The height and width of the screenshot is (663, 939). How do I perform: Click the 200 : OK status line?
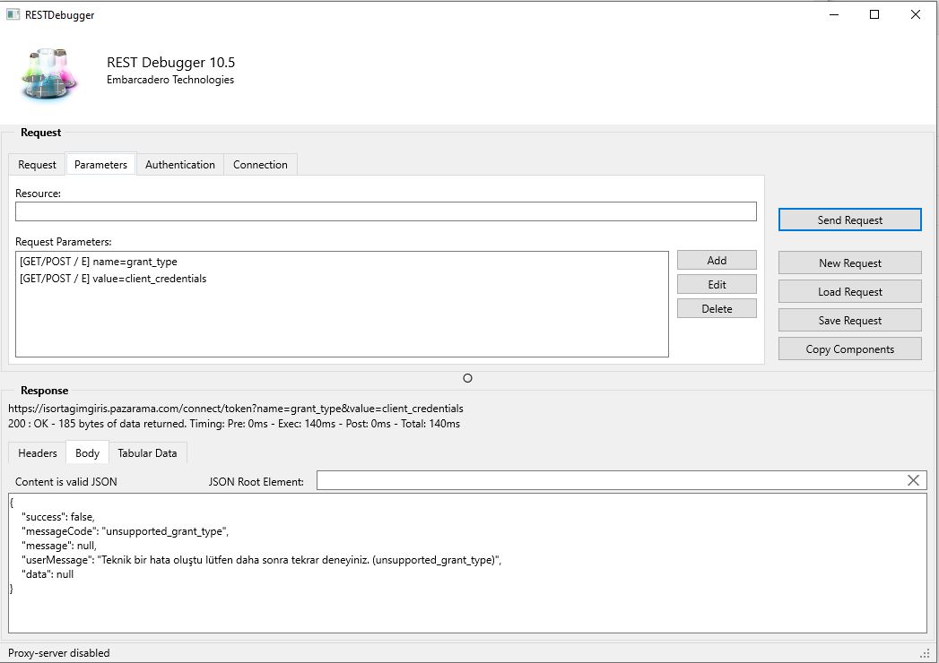coord(234,424)
